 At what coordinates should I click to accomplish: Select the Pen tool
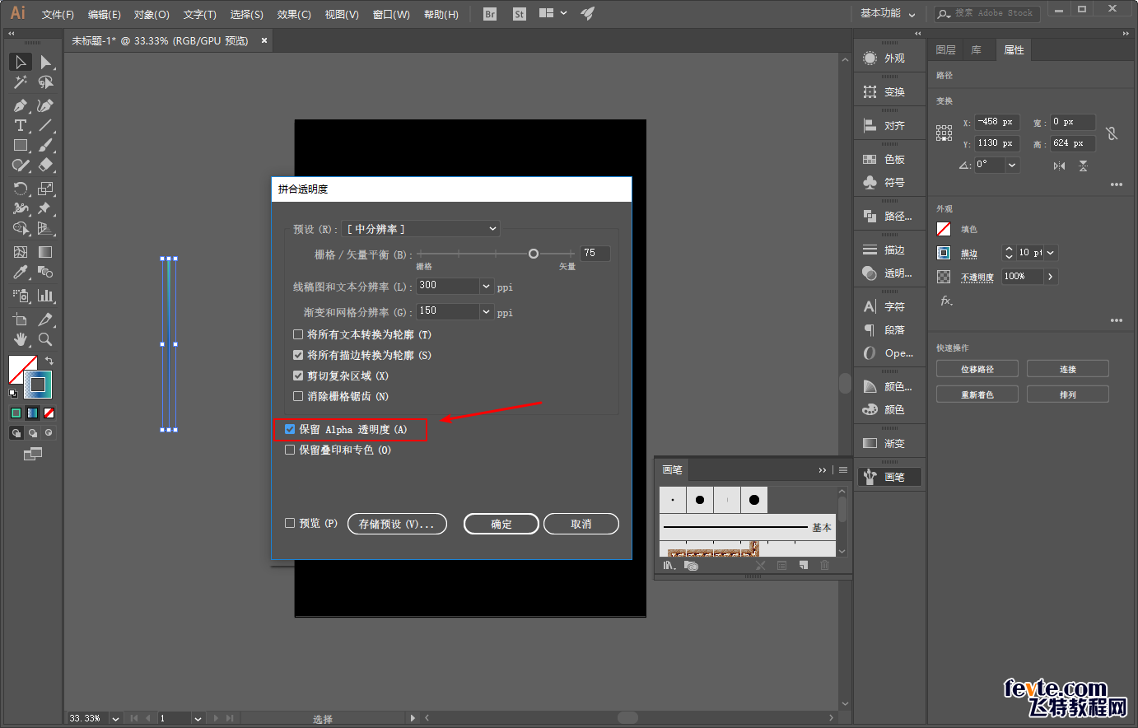coord(21,105)
